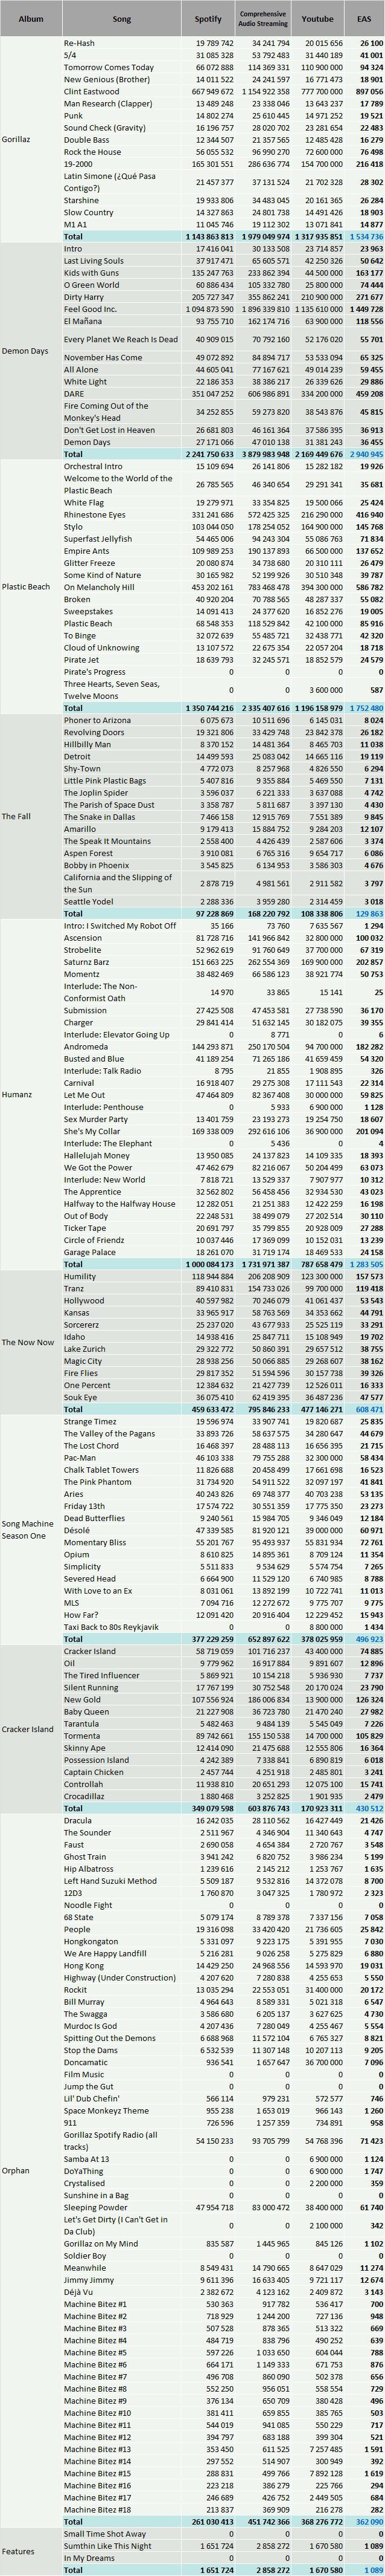Select The Fall album label cell

[30, 816]
